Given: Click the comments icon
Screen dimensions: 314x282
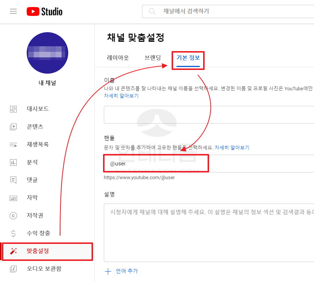Looking at the screenshot, I should tap(13, 180).
